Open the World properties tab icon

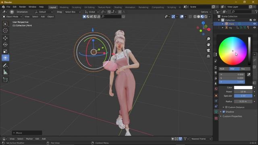click(x=216, y=89)
